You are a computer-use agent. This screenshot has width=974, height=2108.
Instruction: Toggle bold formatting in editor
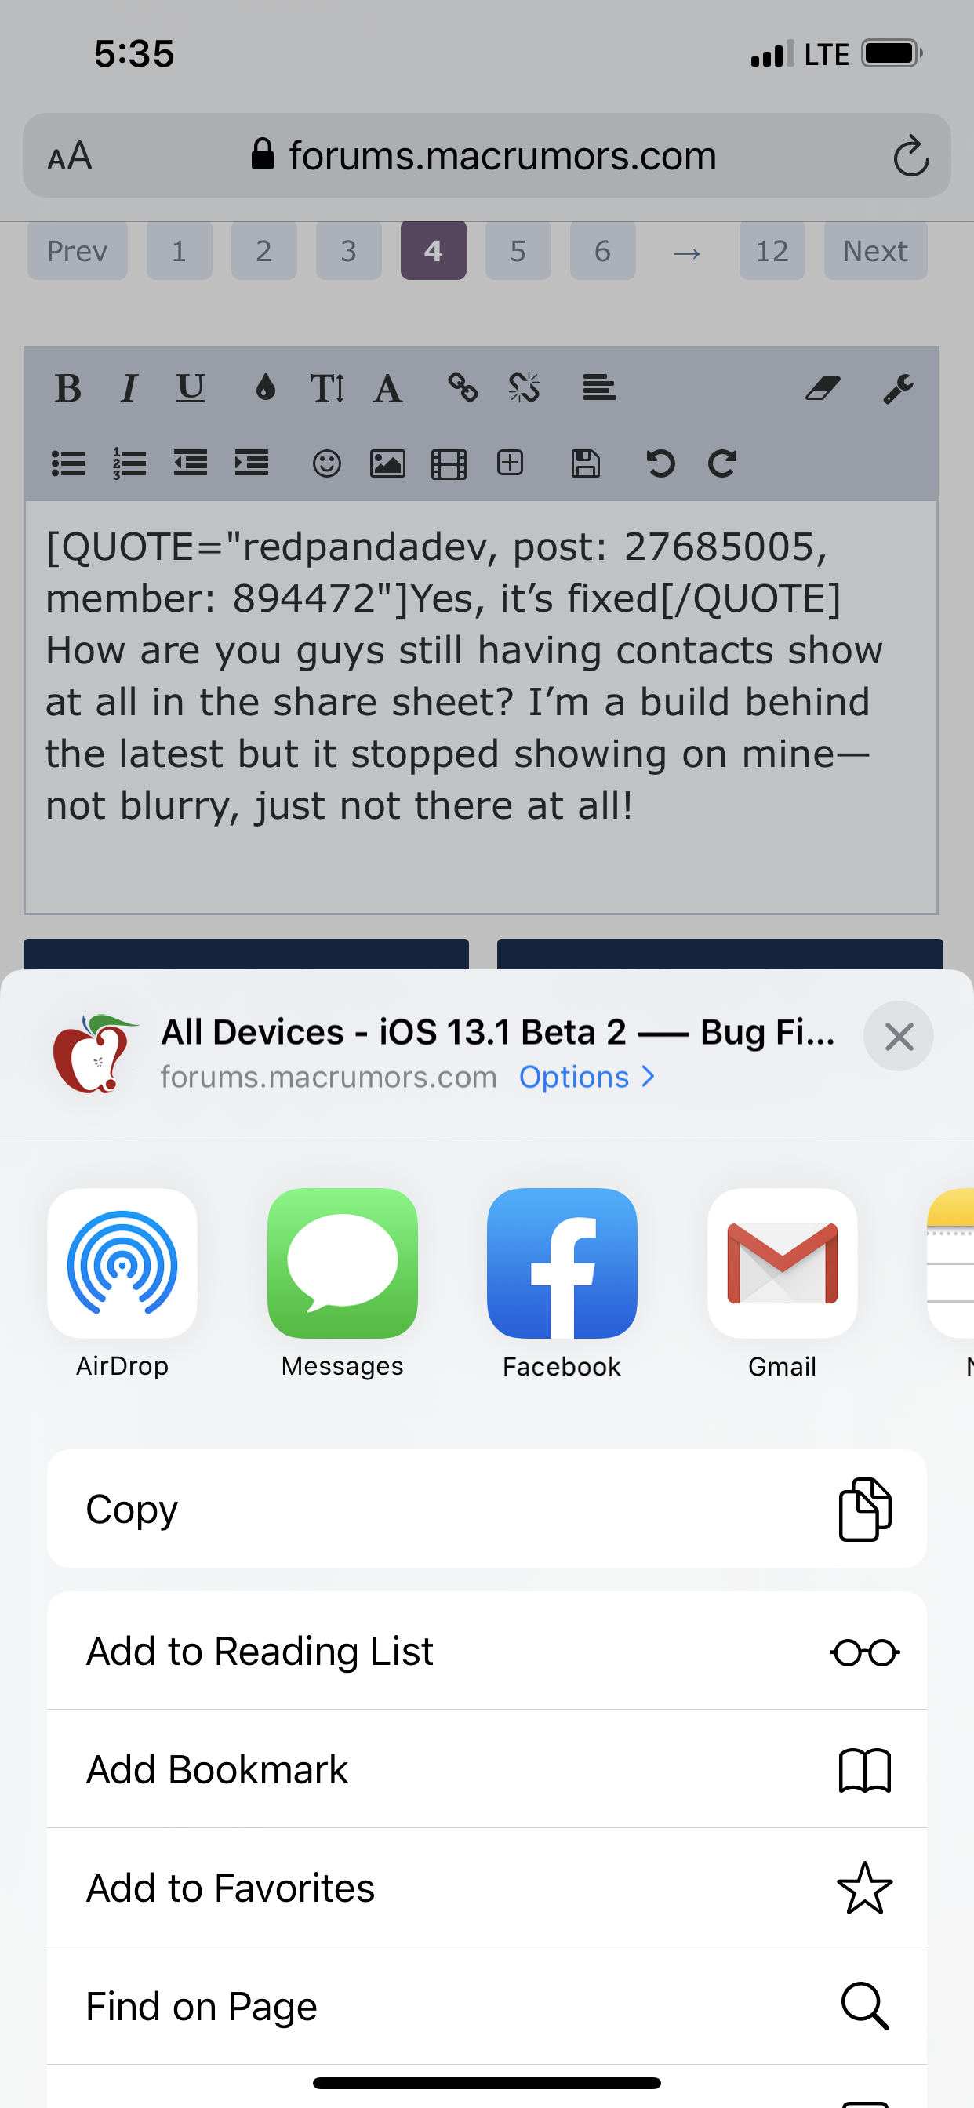[x=68, y=388]
